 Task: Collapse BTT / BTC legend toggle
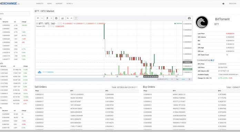(x=37, y=23)
